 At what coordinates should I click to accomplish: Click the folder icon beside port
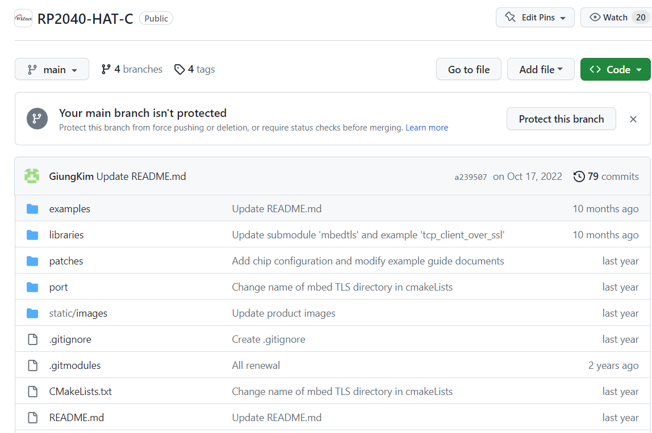32,287
